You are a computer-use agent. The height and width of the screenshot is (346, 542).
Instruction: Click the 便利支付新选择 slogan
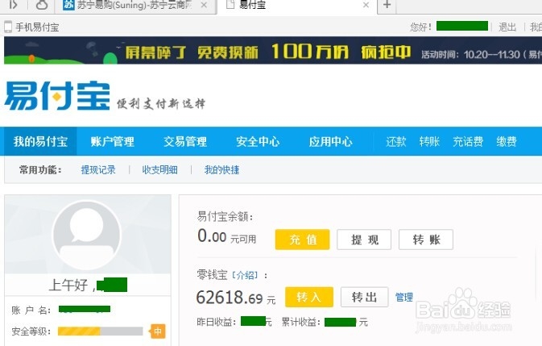coord(161,103)
